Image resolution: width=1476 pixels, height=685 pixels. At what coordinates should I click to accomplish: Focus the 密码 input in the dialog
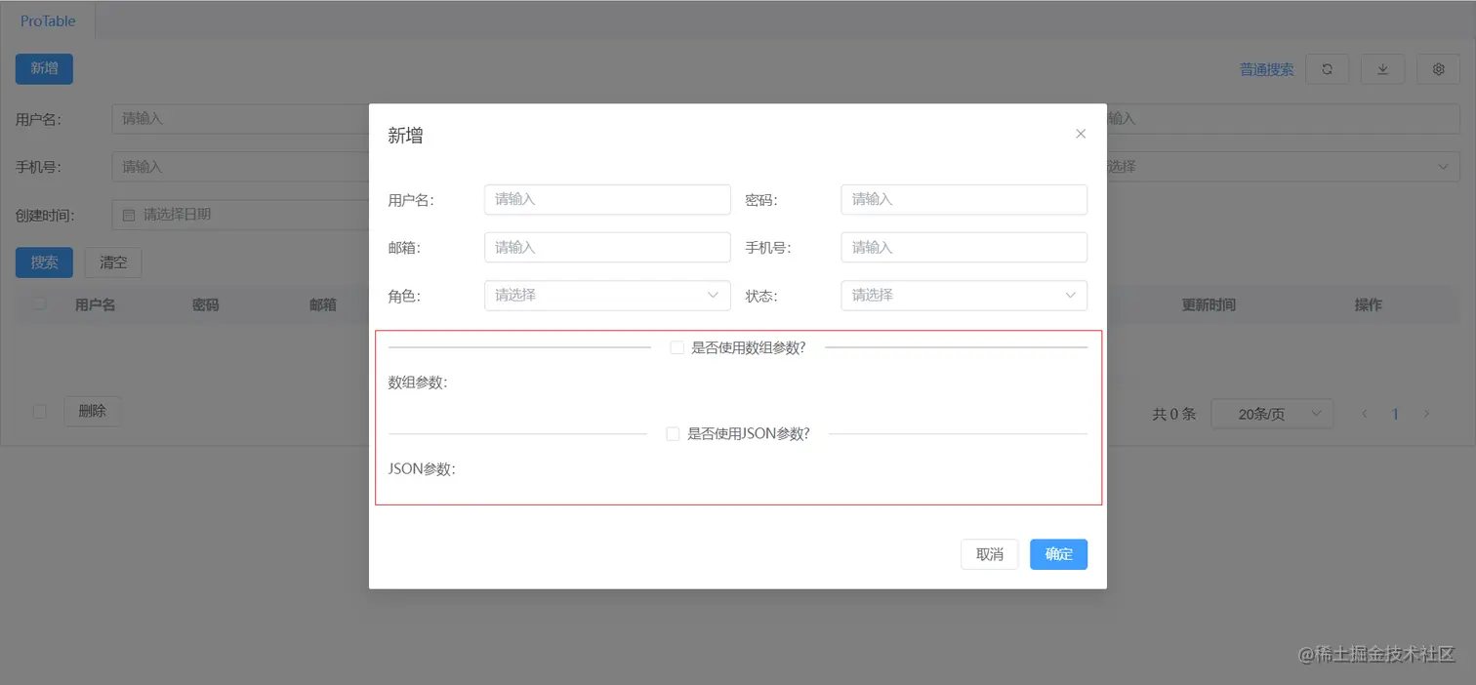coord(963,199)
